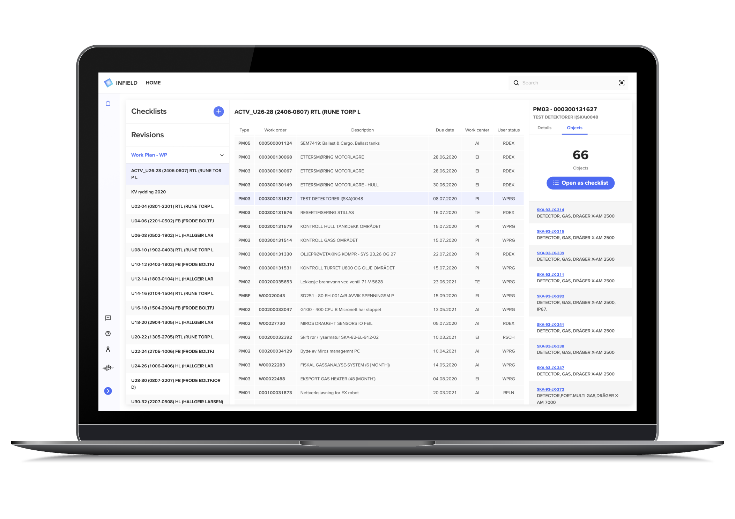
Task: Select work order 000300131330 row
Action: click(379, 254)
